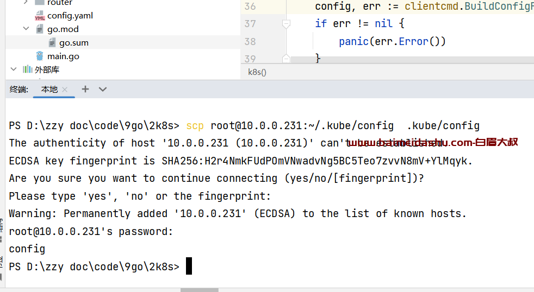This screenshot has height=292, width=534.
Task: Click line number 38 in the gutter
Action: pos(250,41)
